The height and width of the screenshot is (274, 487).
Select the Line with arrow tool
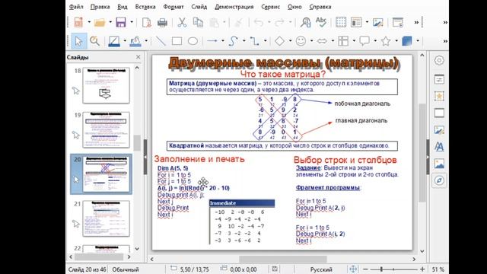pos(212,40)
